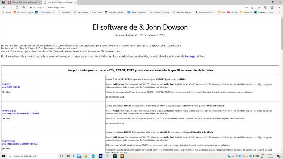
Task: Add this page to favorites
Action: 252,7
